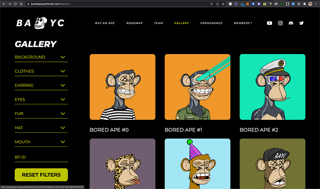
Task: Open the laser-eyes ape #1 image
Action: tap(197, 87)
